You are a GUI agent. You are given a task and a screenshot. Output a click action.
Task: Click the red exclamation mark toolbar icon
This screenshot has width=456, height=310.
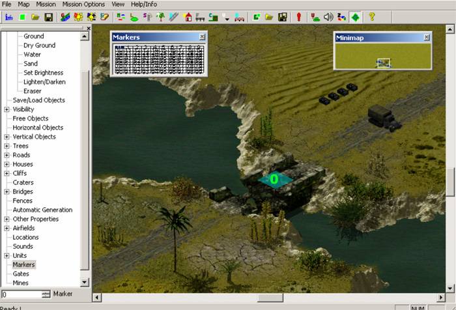pyautogui.click(x=299, y=16)
